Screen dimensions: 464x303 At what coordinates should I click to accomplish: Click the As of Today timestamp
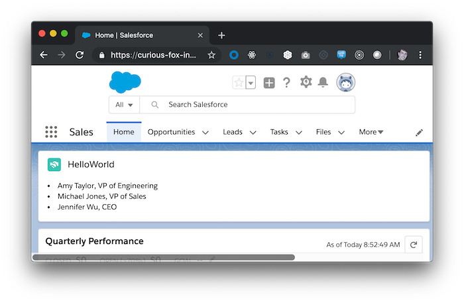click(363, 245)
